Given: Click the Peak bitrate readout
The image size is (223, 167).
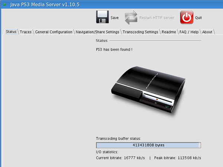Looking at the screenshot, I should click(178, 158).
